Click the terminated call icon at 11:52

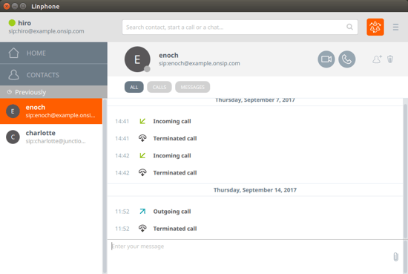[x=142, y=228]
